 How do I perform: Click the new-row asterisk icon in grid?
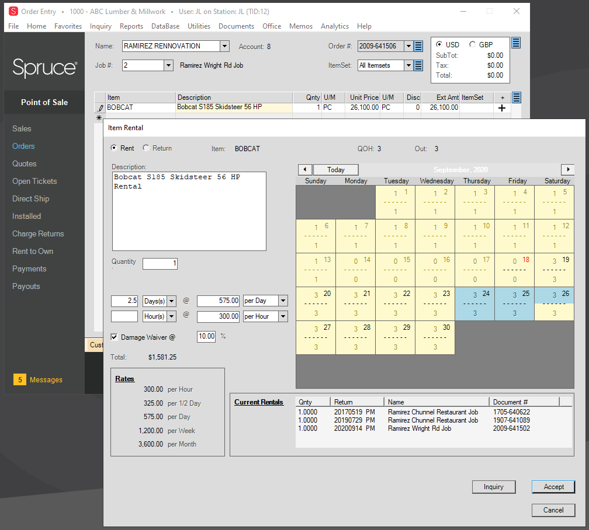99,117
